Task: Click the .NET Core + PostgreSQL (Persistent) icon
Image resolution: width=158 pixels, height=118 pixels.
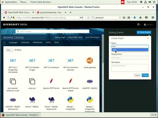Action: pos(13,60)
